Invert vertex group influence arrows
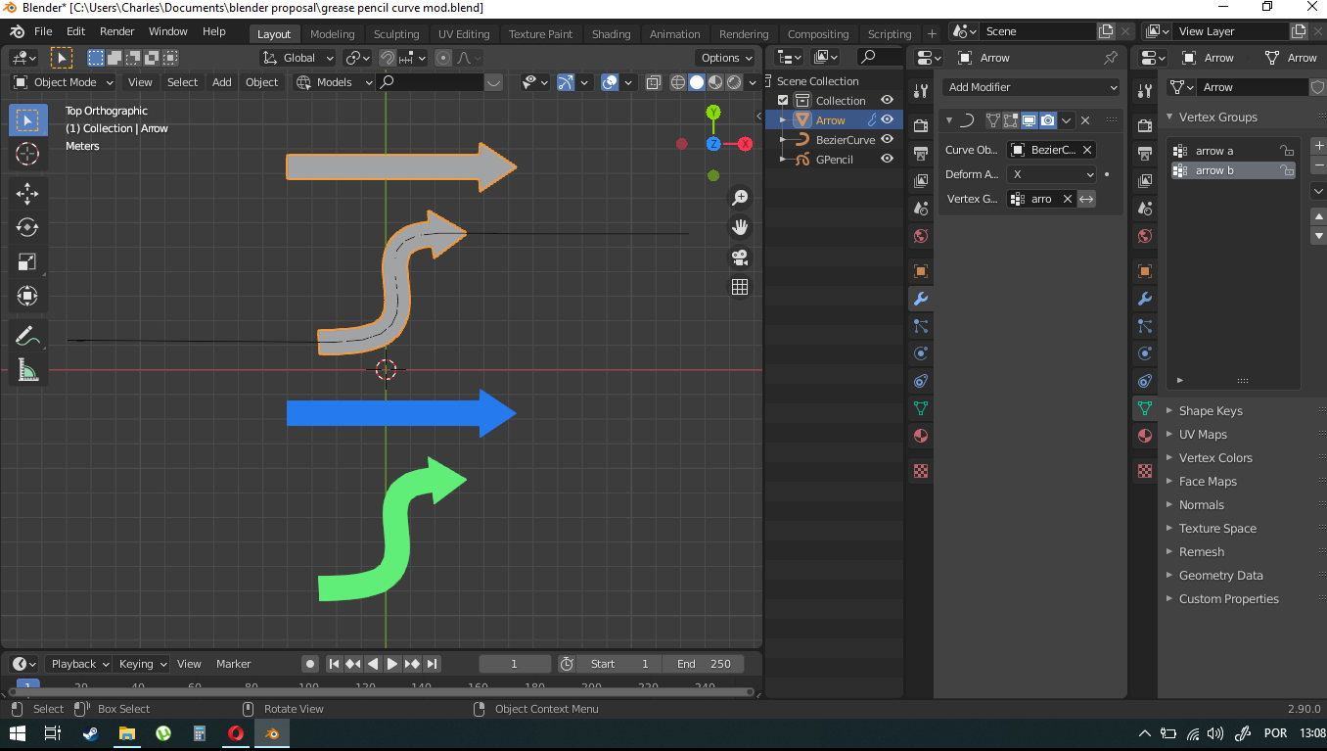The height and width of the screenshot is (751, 1327). tap(1086, 199)
